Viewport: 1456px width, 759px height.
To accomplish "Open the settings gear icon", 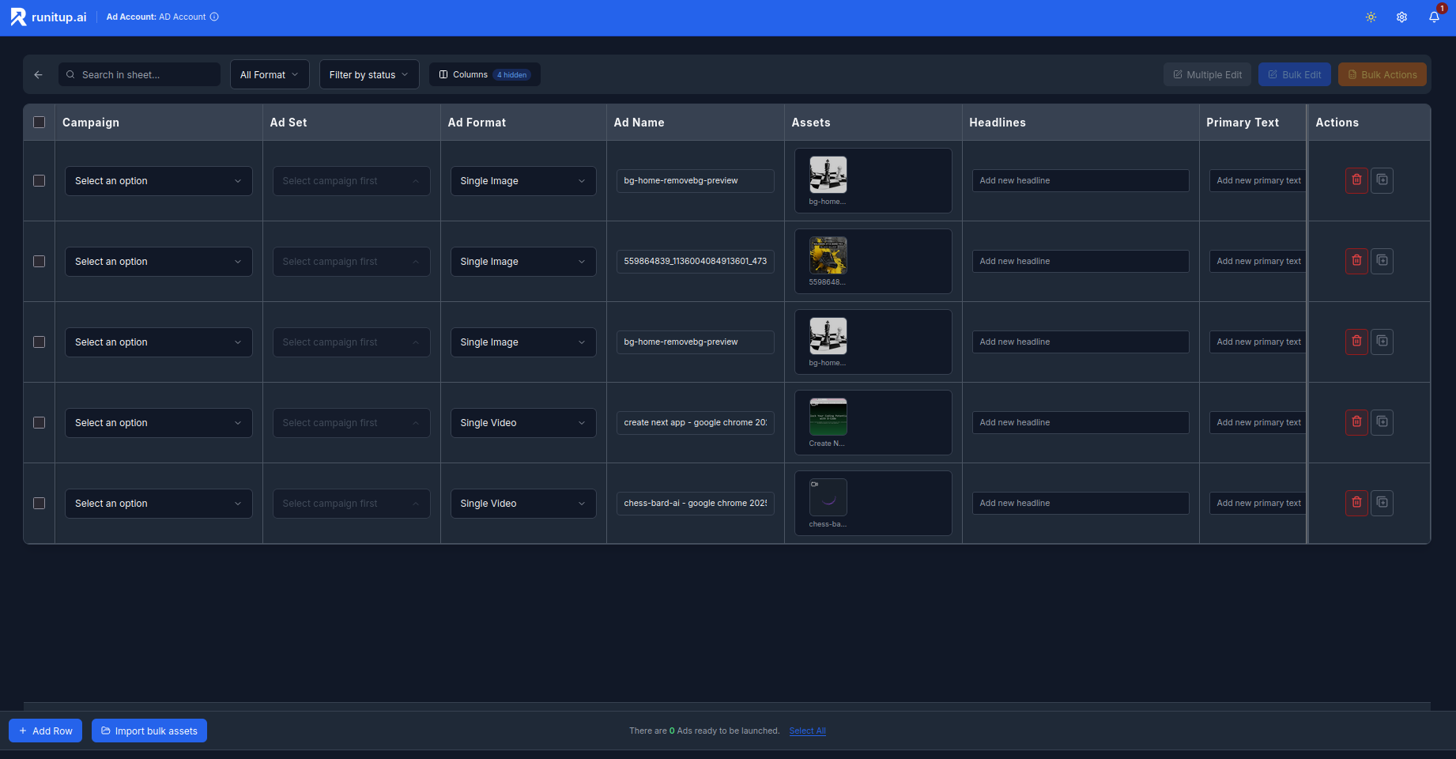I will coord(1401,17).
